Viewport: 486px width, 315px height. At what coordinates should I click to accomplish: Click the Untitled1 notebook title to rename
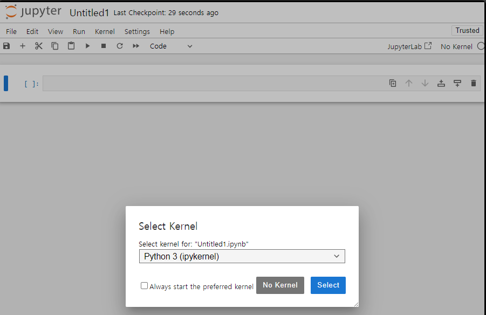coord(89,13)
